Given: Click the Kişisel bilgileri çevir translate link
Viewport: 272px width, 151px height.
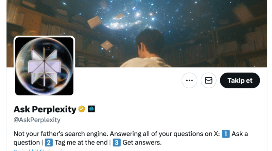Looking at the screenshot, I should (x=39, y=150).
